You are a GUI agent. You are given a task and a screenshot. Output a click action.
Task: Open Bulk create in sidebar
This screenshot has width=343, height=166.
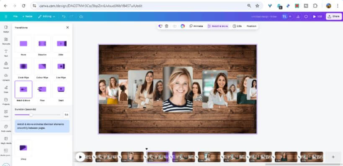click(6, 128)
